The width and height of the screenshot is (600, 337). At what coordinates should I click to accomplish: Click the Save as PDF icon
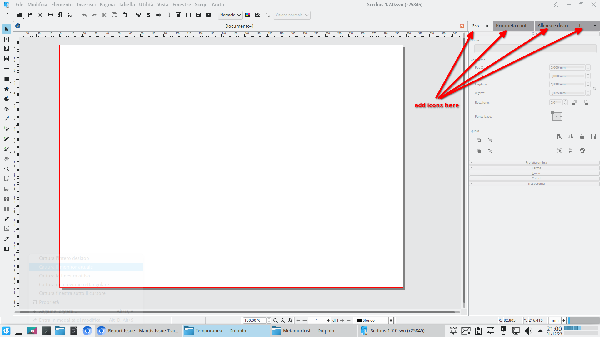coord(70,15)
